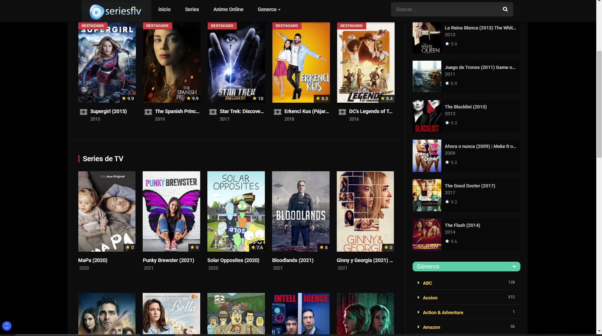This screenshot has height=336, width=602.
Task: Click The White Queen sidebar thumbnail
Action: [427, 38]
